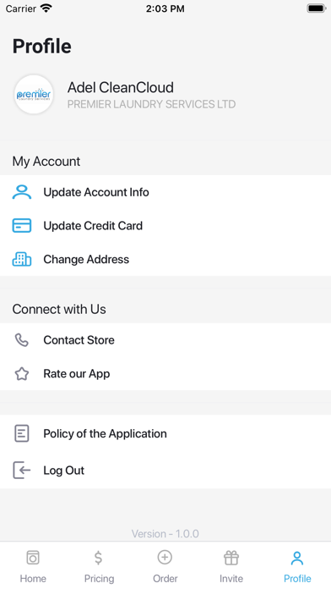Tap the document icon for Policy
Image resolution: width=331 pixels, height=589 pixels.
(x=22, y=433)
